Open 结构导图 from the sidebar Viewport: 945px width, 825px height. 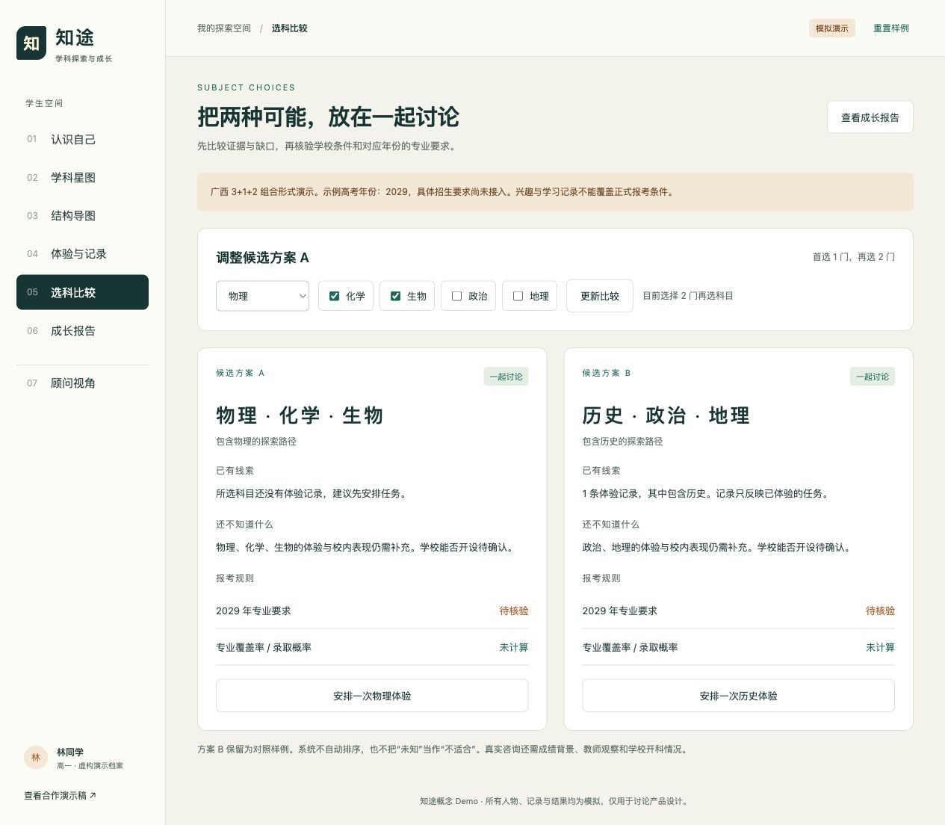tap(82, 216)
